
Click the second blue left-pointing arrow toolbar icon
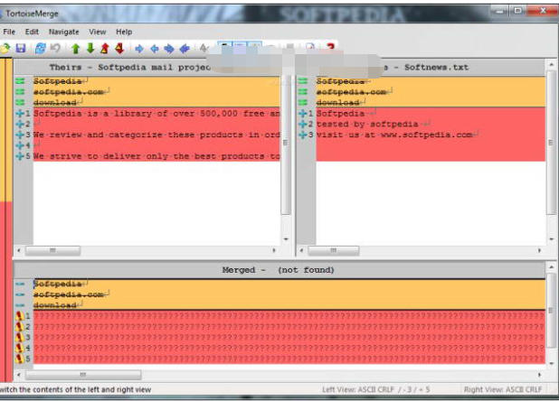(185, 49)
